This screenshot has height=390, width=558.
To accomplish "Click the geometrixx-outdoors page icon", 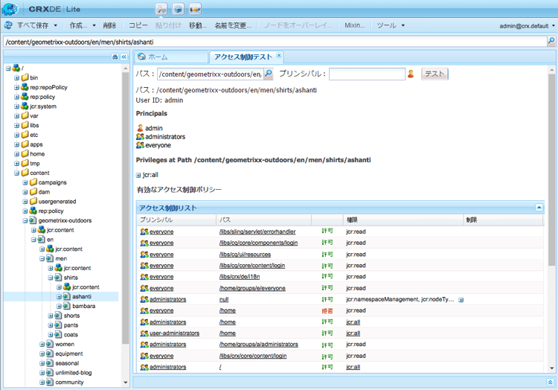I will click(x=33, y=220).
